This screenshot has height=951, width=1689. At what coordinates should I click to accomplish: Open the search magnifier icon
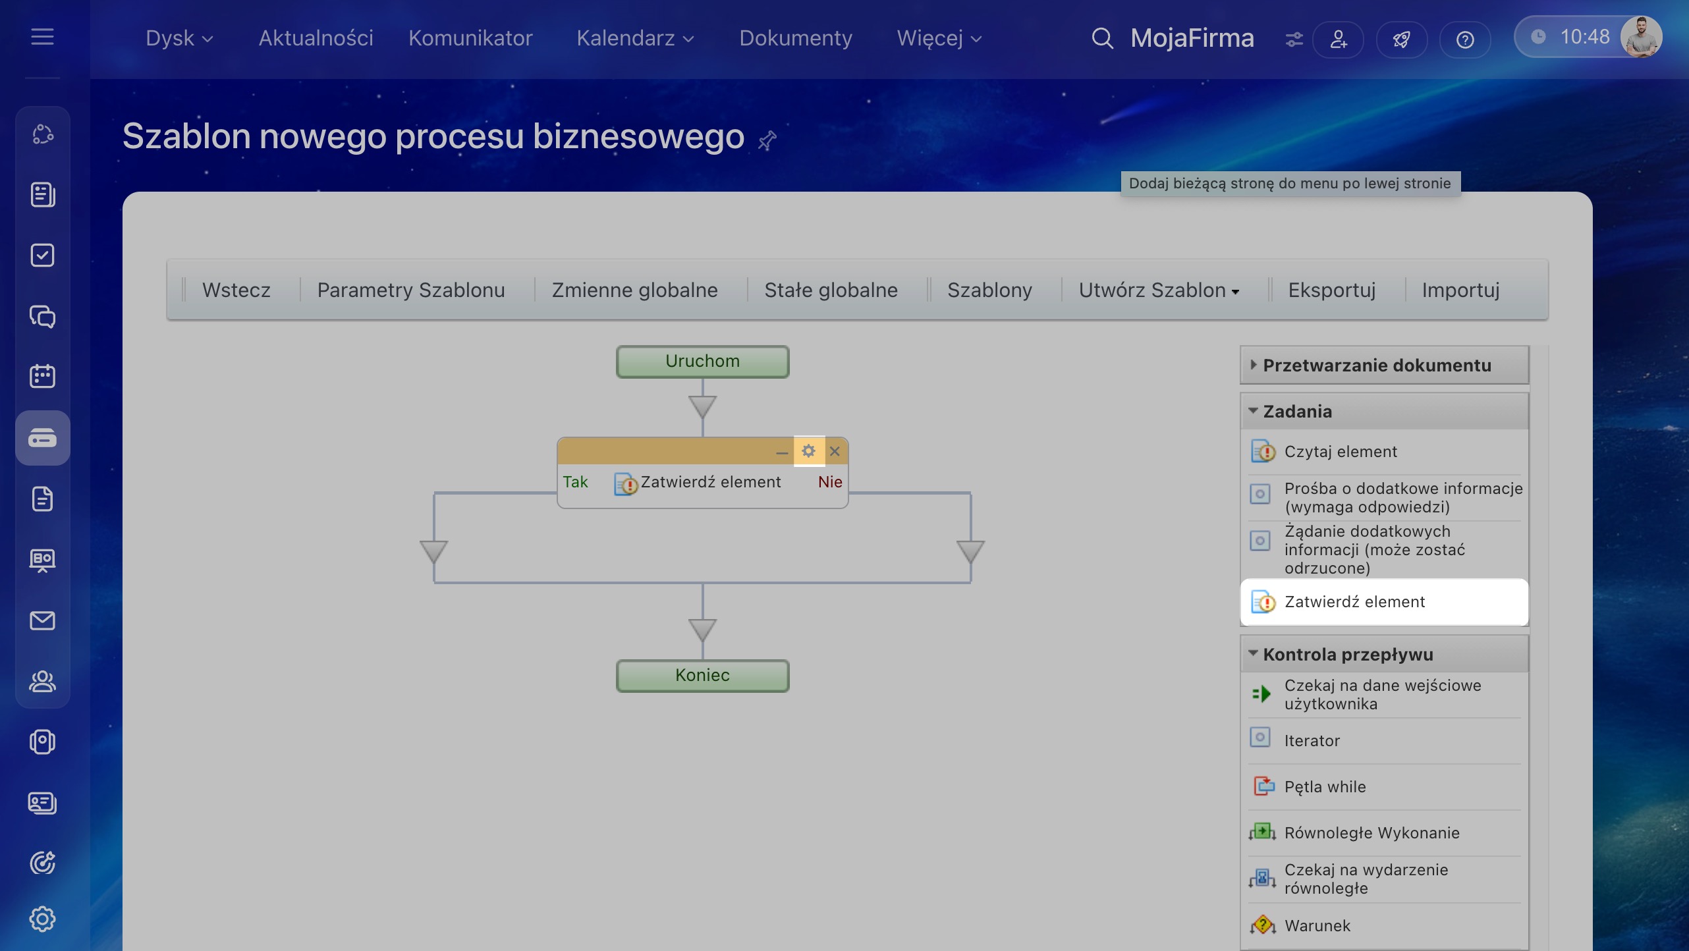click(x=1102, y=38)
